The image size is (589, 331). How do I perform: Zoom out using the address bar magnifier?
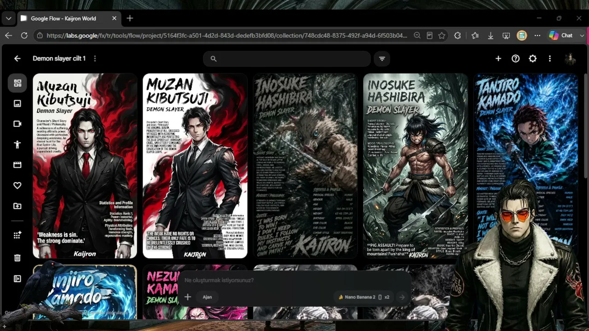[417, 35]
